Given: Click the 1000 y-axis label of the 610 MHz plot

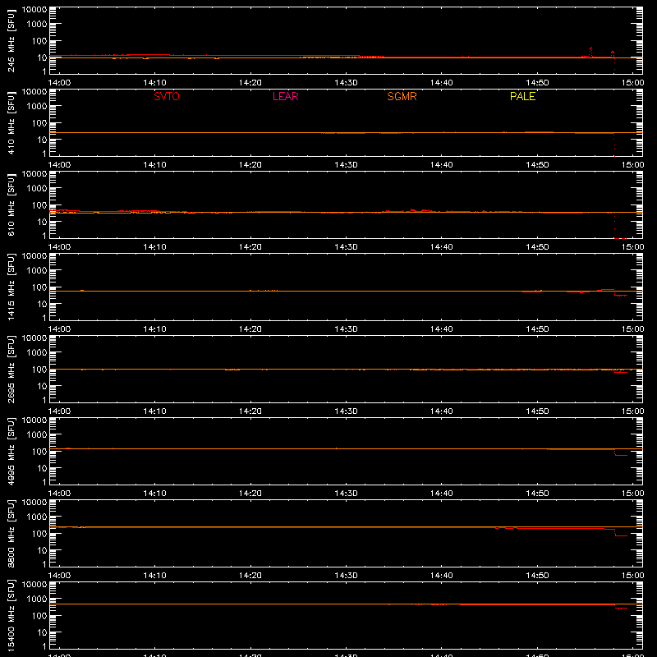Looking at the screenshot, I should 37,188.
